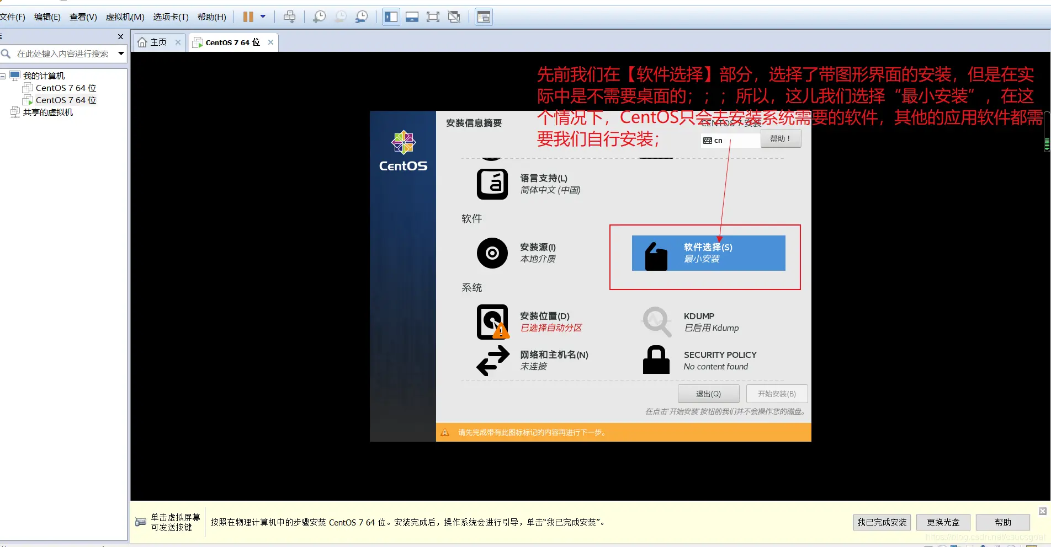Pause the running virtual machine

tap(248, 17)
